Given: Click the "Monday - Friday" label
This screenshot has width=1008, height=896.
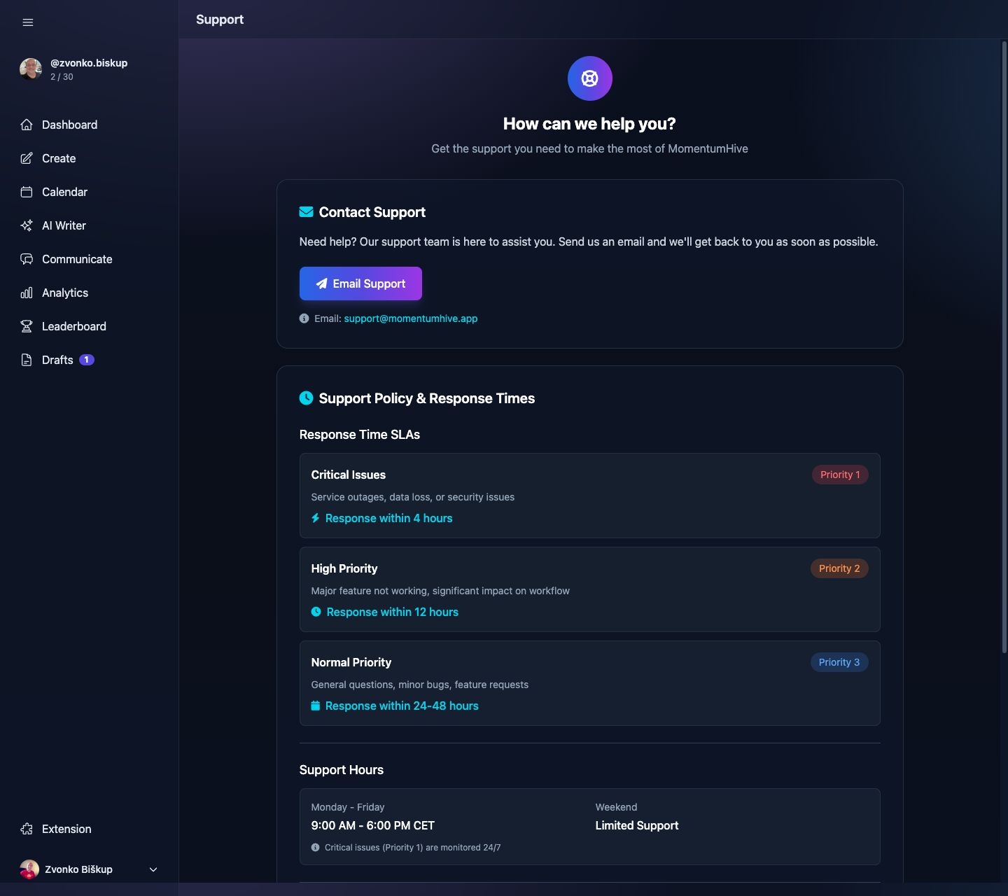Looking at the screenshot, I should pos(348,807).
